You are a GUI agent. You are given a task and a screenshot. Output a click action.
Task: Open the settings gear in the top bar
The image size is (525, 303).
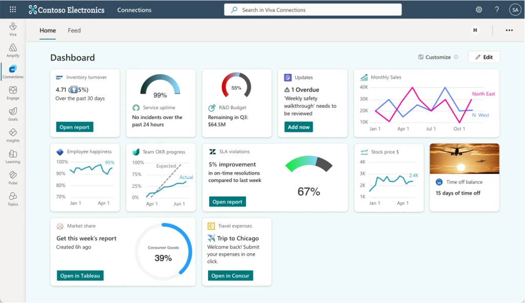click(478, 9)
